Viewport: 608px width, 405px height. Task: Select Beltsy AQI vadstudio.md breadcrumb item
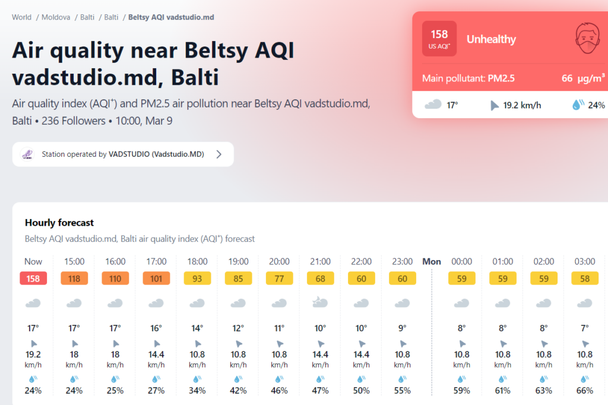[x=171, y=17]
